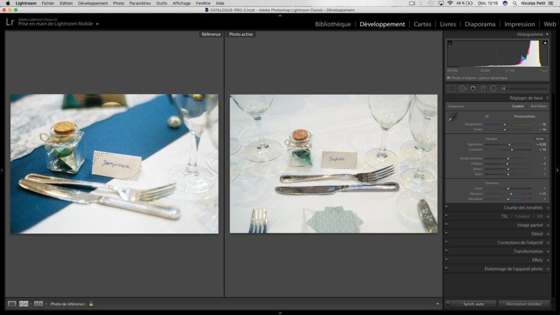This screenshot has width=560, height=315.
Task: Open Wi-Fi status in menu bar
Action: tap(450, 3)
